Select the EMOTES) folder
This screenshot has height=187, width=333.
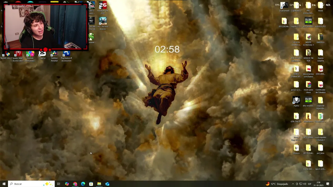tap(321, 39)
